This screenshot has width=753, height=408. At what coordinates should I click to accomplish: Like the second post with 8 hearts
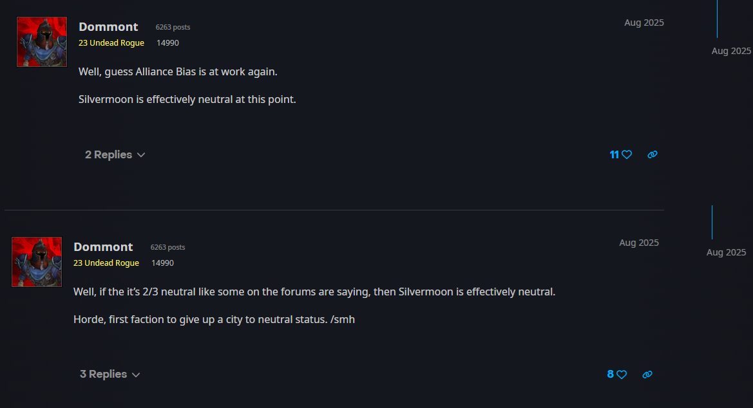pyautogui.click(x=622, y=375)
